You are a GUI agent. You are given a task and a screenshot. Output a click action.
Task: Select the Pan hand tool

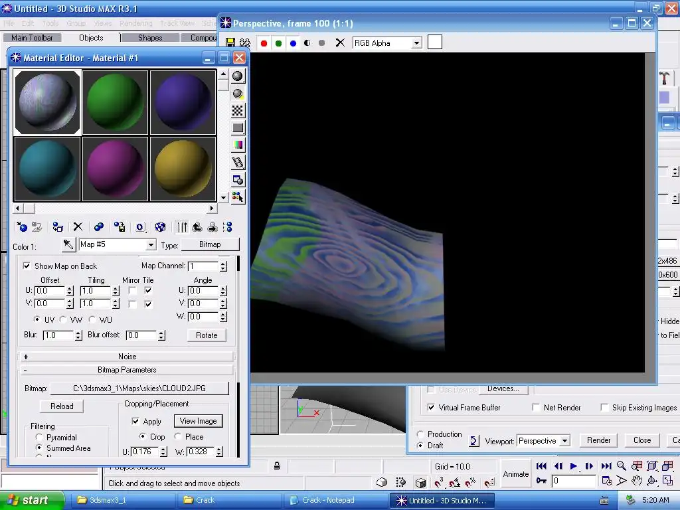[636, 481]
